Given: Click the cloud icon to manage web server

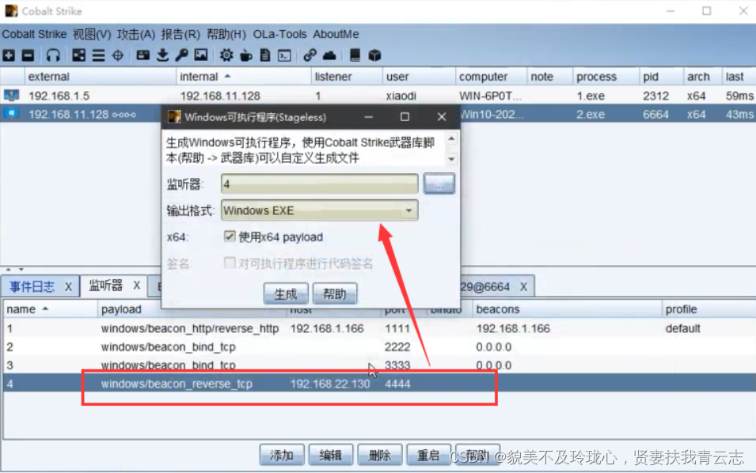Looking at the screenshot, I should [329, 55].
